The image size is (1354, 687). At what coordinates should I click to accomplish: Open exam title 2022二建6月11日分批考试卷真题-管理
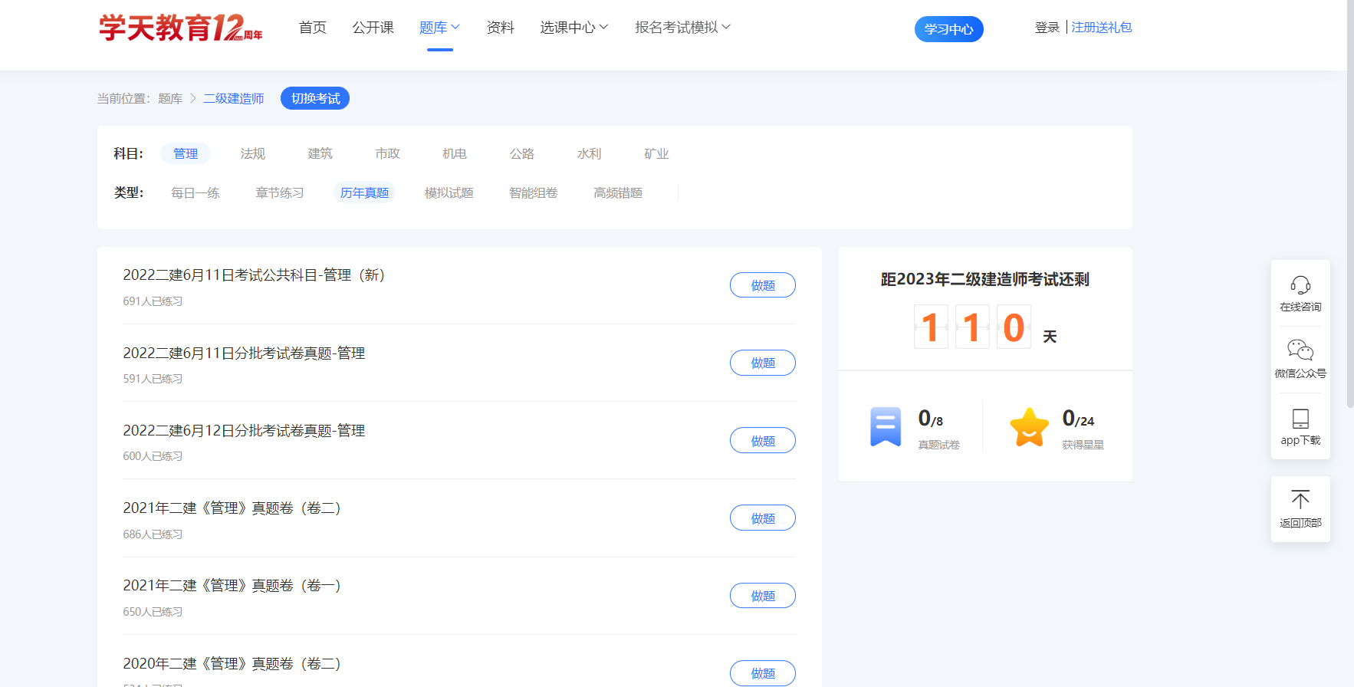(244, 353)
